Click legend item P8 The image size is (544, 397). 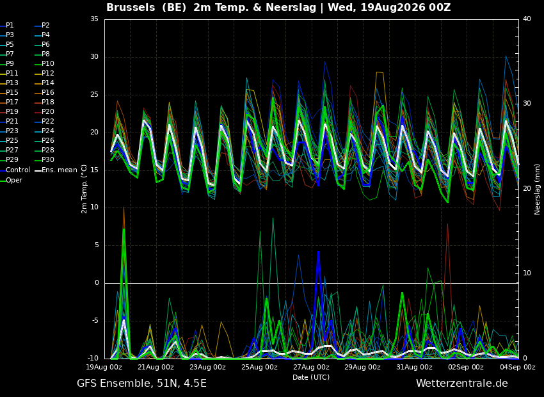(x=43, y=54)
